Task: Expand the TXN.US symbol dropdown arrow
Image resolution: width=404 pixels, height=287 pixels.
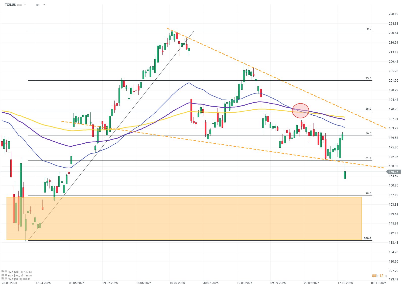Action: coord(25,5)
